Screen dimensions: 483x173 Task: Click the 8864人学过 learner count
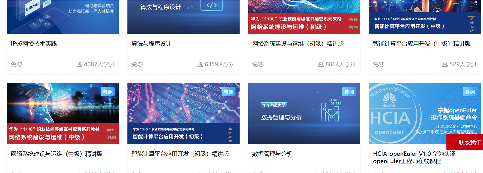click(341, 64)
